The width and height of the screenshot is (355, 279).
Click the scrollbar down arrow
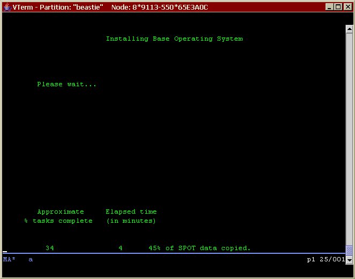coord(349,260)
